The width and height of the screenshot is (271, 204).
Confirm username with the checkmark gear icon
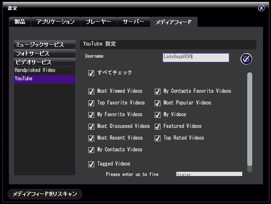click(x=246, y=59)
